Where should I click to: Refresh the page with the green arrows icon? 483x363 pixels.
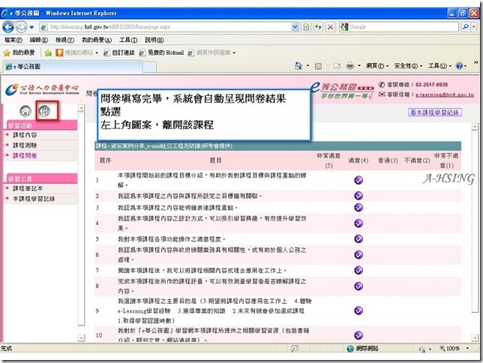[x=318, y=27]
